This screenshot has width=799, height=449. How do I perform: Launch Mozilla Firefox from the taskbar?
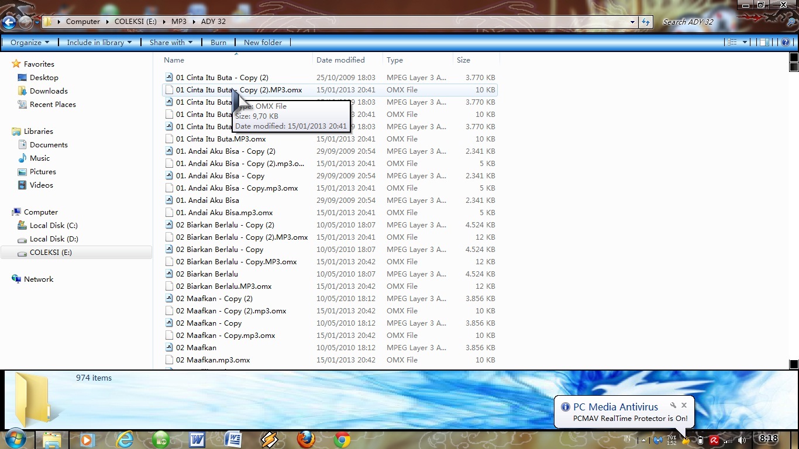(x=306, y=439)
